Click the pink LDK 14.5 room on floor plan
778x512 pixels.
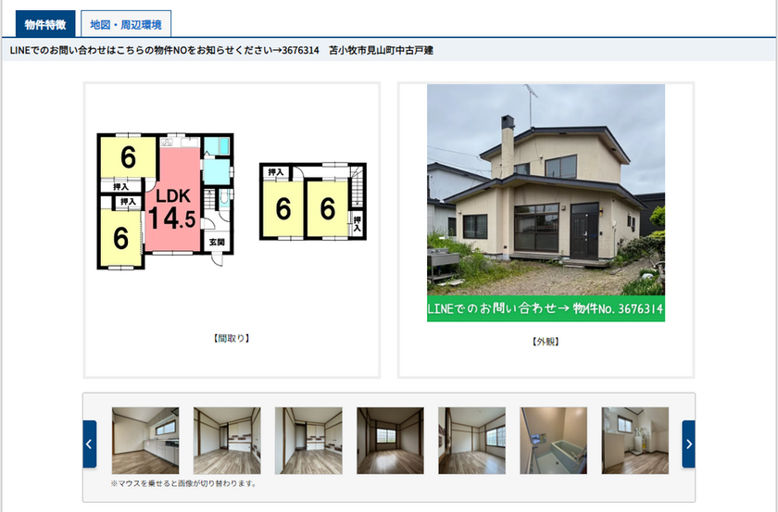click(174, 208)
